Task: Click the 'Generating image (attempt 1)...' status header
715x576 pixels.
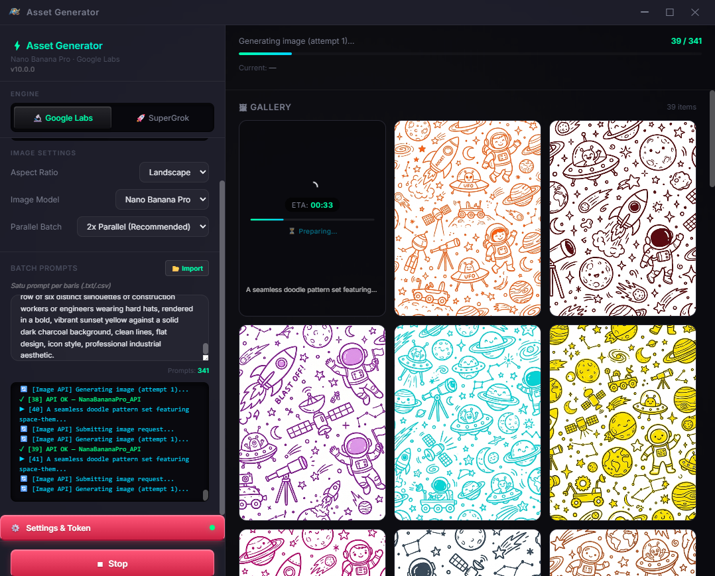Action: coord(296,41)
